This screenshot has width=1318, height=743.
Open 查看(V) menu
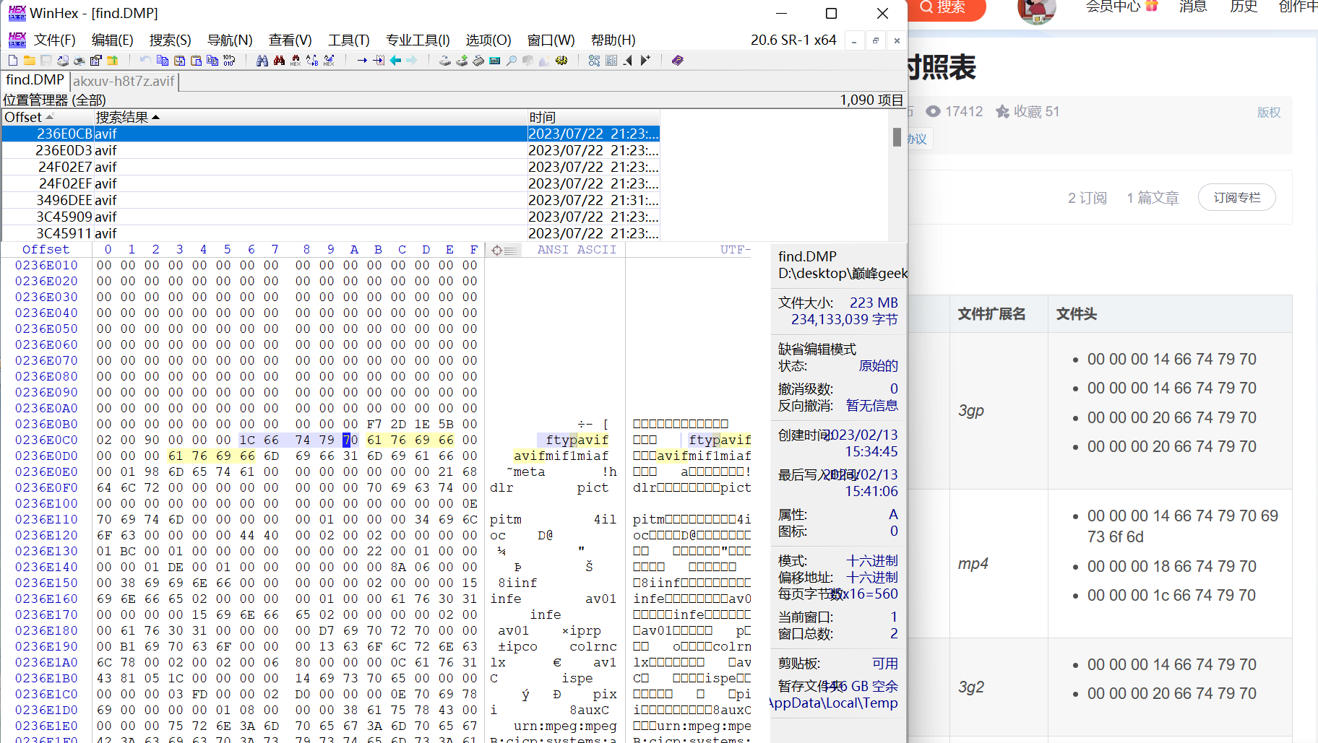pyautogui.click(x=290, y=40)
